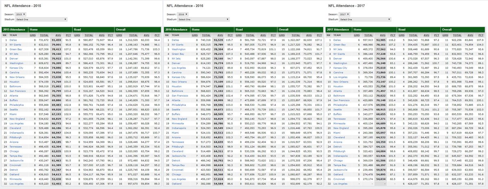Open Washington link in 2016 table

tap(179, 49)
